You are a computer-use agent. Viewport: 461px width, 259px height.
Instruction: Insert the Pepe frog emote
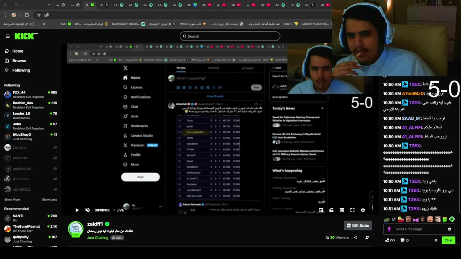click(386, 219)
